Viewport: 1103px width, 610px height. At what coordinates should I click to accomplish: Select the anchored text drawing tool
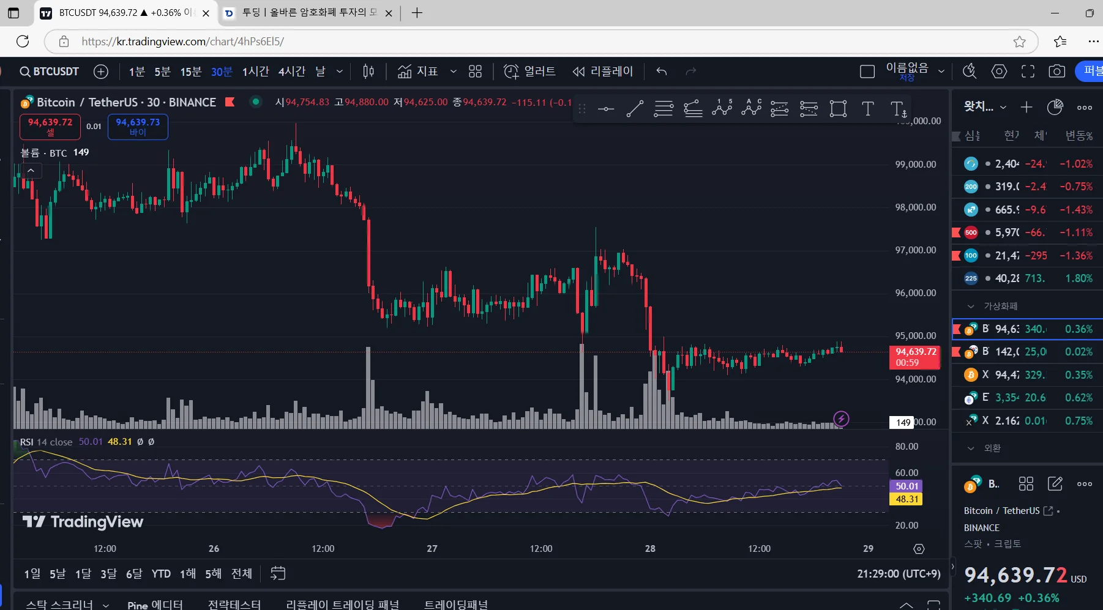(899, 109)
